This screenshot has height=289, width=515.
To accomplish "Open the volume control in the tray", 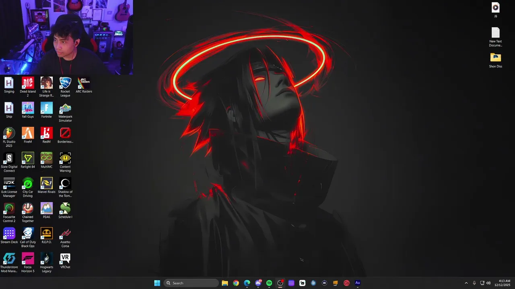I will 488,283.
